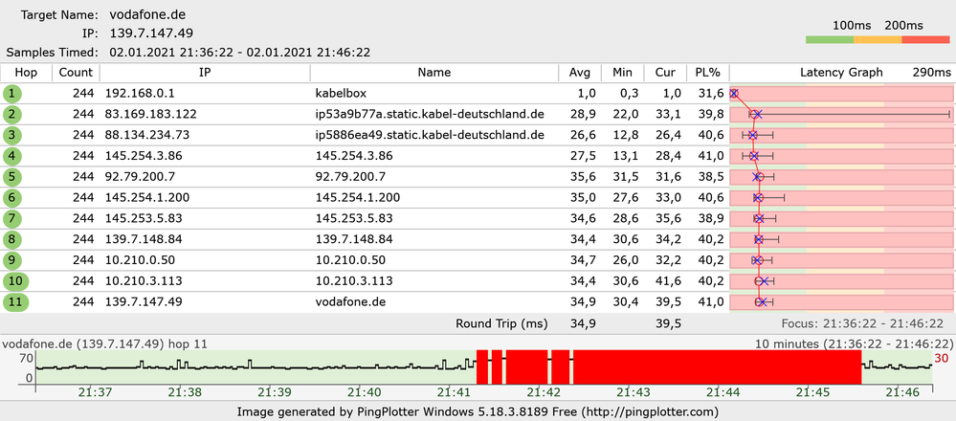956x421 pixels.
Task: Click the hop 6 green circle icon
Action: tap(12, 198)
